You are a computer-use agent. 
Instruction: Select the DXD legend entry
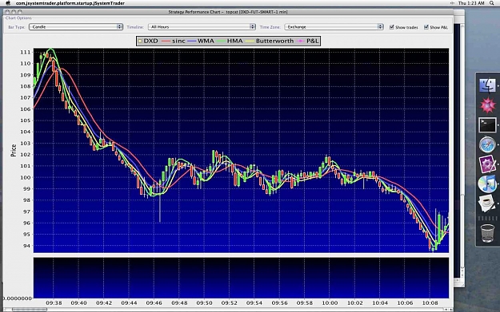point(148,41)
